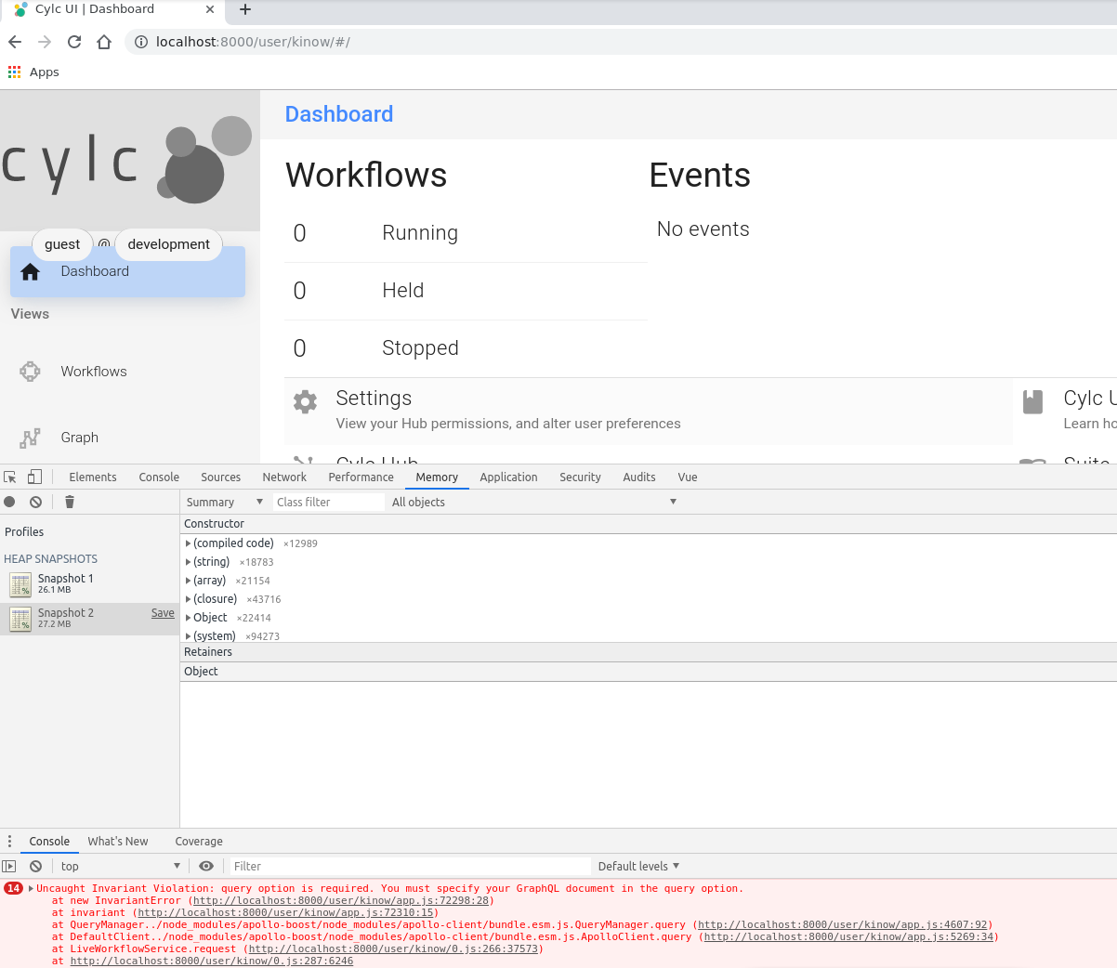This screenshot has width=1117, height=968.
Task: Take a new heap snapshot with record button
Action: [x=9, y=502]
